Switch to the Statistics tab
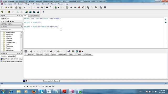Image resolution: width=168 pixels, height=94 pixels. tap(37, 16)
